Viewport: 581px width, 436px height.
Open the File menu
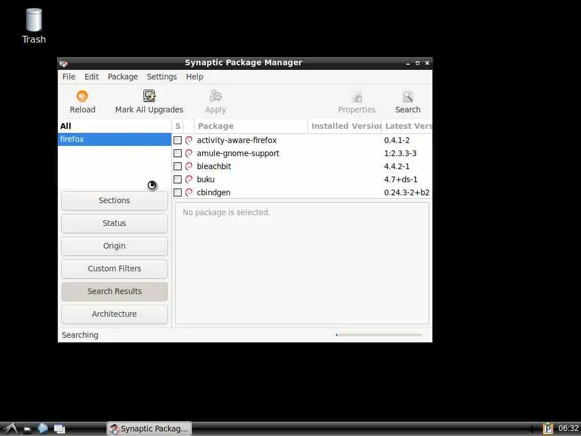[x=69, y=77]
